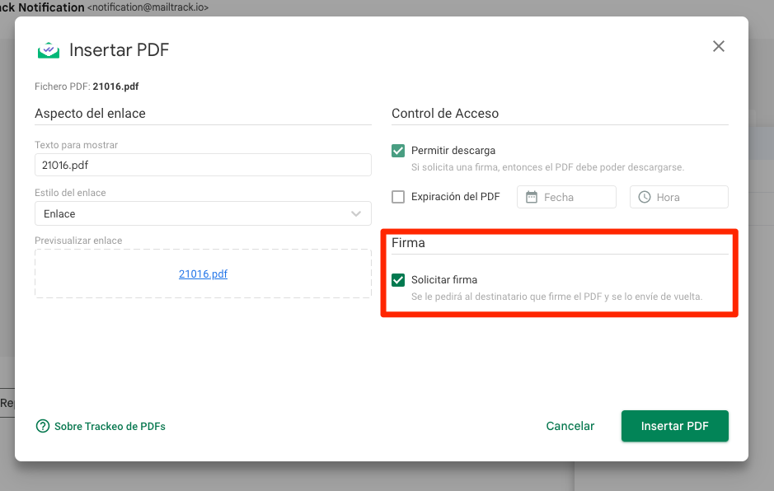The height and width of the screenshot is (491, 774).
Task: Uncheck the Permitir descarga checkbox
Action: pos(398,151)
